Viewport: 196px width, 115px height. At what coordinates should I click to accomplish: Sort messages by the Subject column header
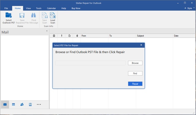coord(154,36)
